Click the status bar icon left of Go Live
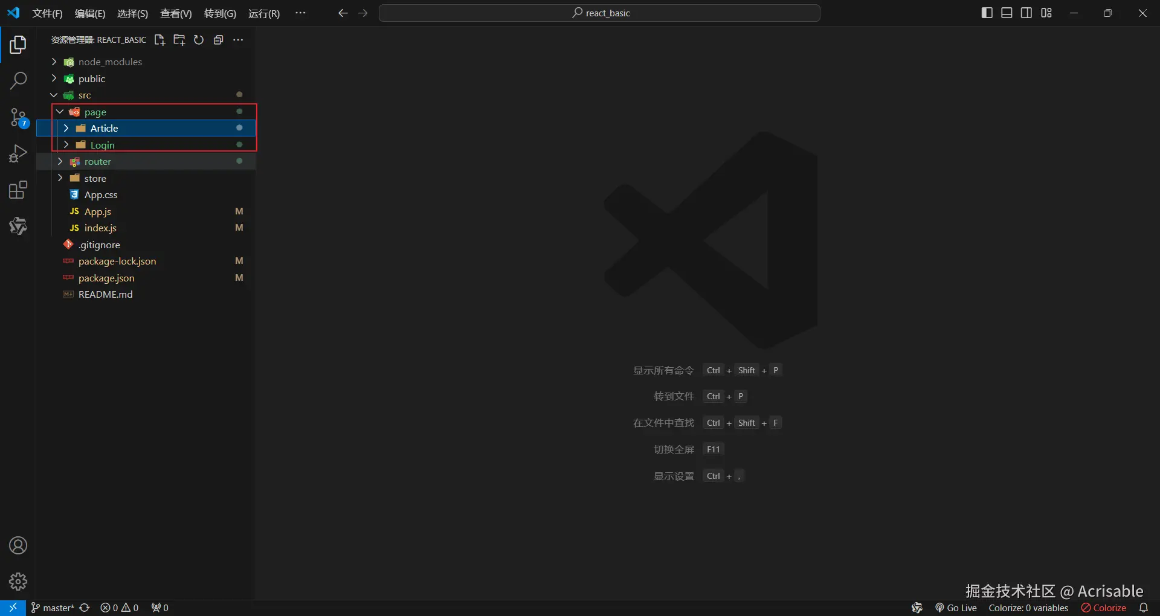 (x=917, y=608)
